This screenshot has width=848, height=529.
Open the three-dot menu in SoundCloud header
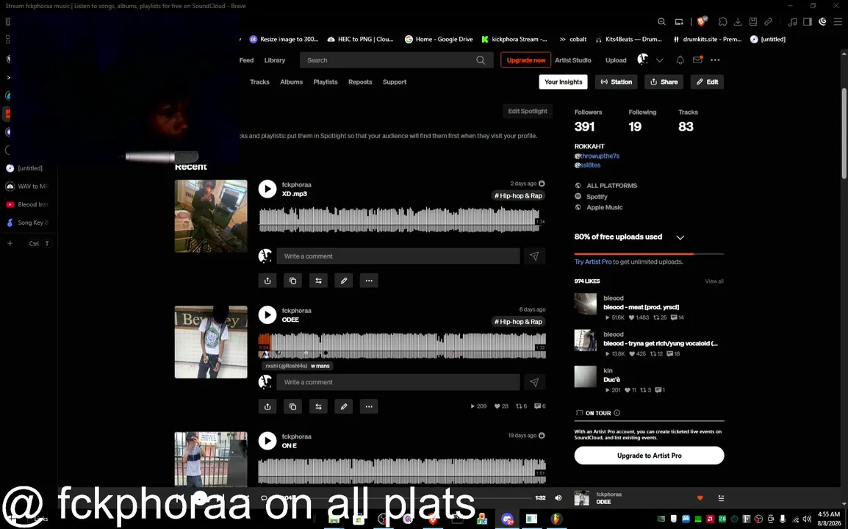(715, 60)
